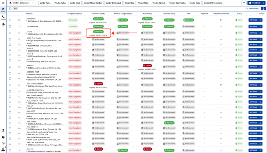Select the checkbox for 0308 Snow
Viewport: 267px width, 153px height.
click(10, 20)
